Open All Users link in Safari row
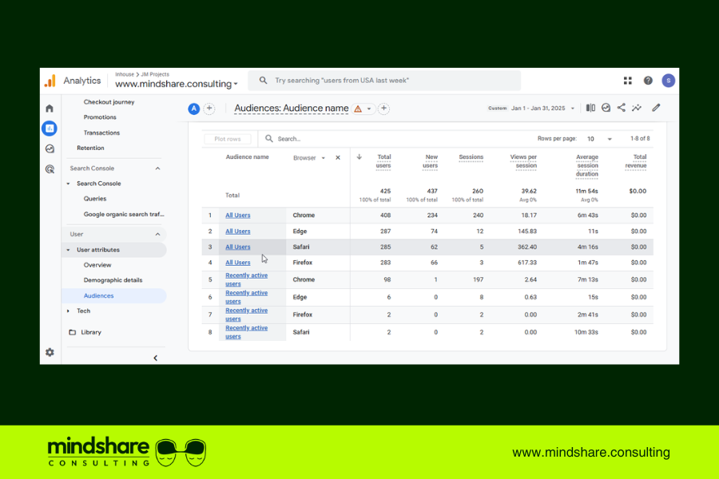719x479 pixels. [237, 247]
